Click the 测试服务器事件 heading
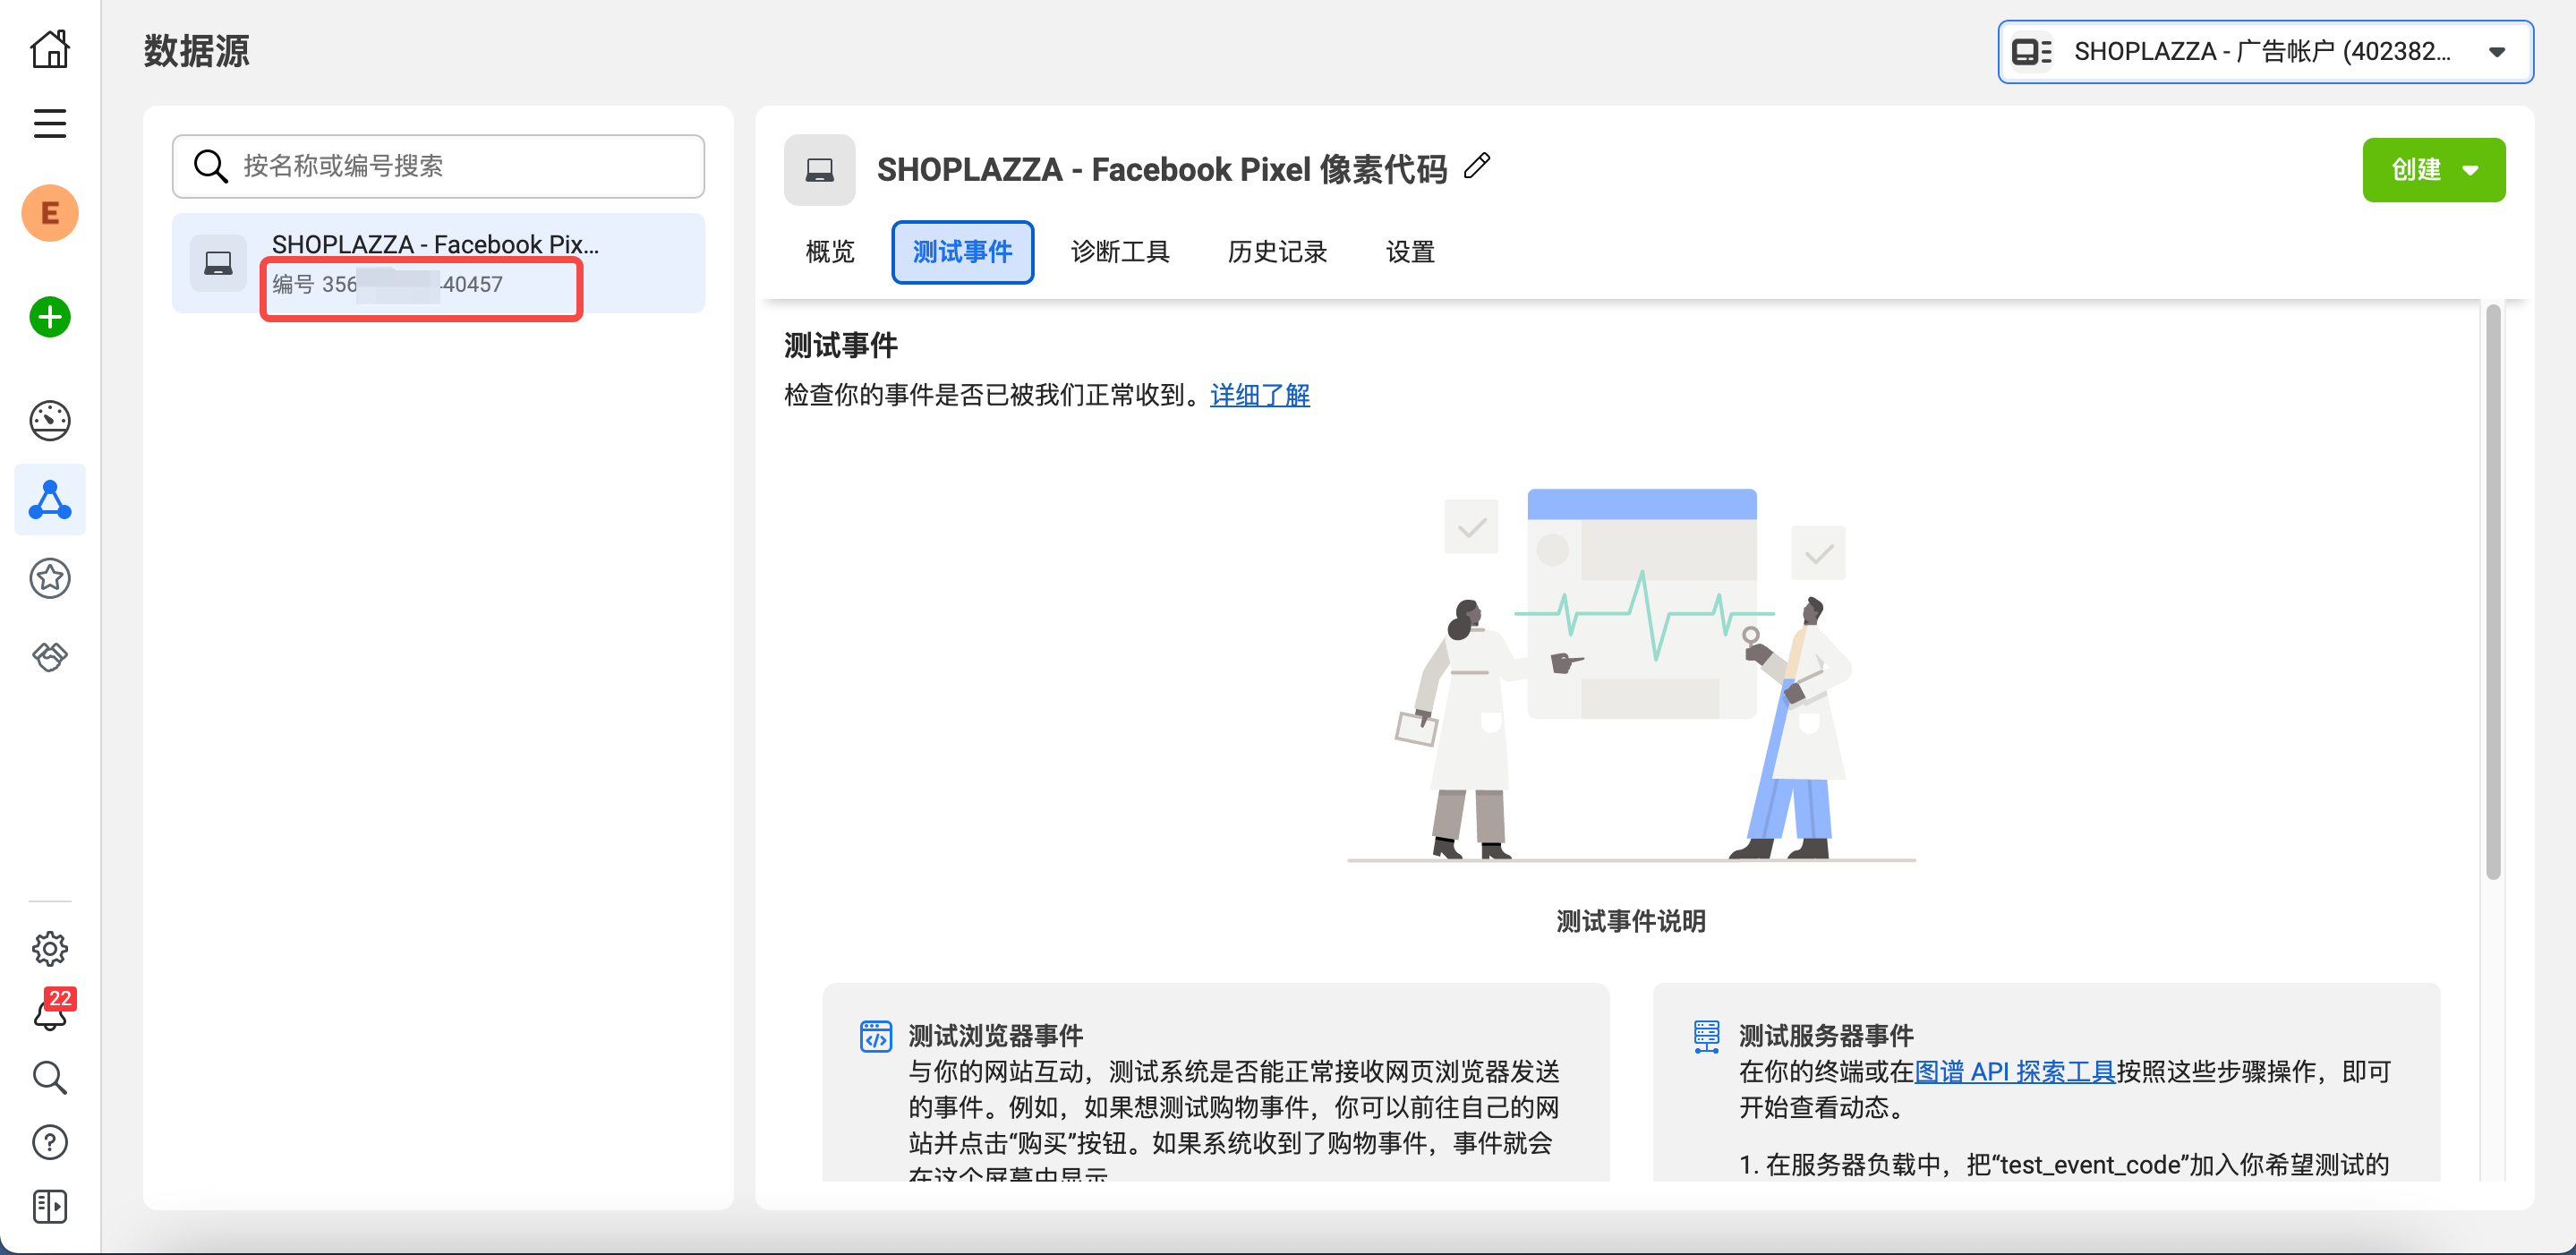This screenshot has height=1255, width=2576. (1825, 1036)
